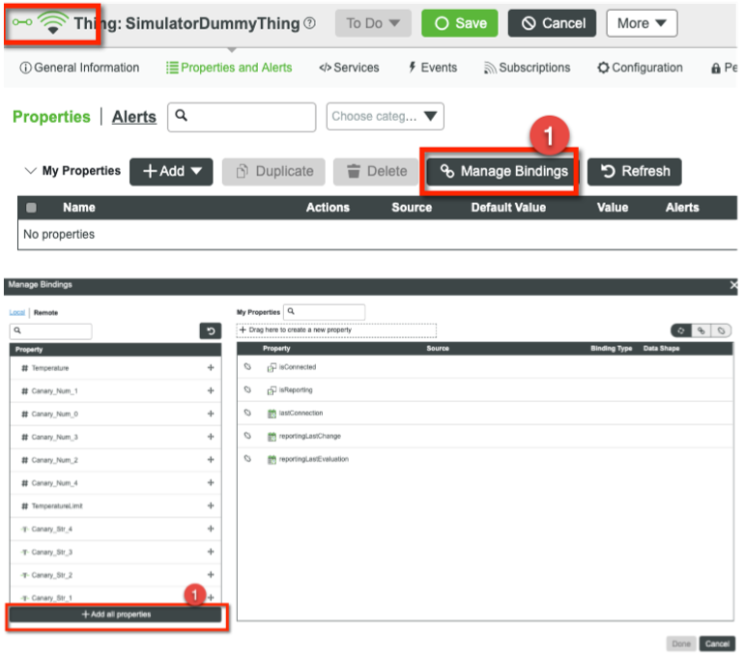The image size is (745, 661).
Task: Close the Manage Bindings dialog
Action: point(733,285)
